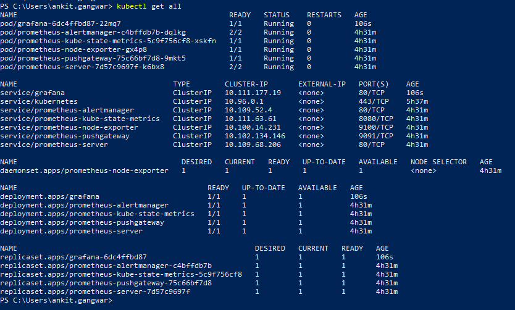Click deployment.apps/prometheus-pushgateway name
This screenshot has width=515, height=310.
tap(82, 222)
